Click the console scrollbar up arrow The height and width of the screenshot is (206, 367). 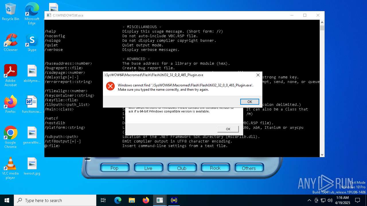click(322, 22)
